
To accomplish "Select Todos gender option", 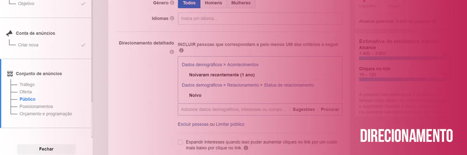I will [x=189, y=3].
